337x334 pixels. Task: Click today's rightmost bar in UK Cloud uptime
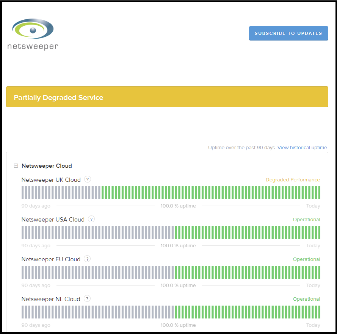coord(319,193)
